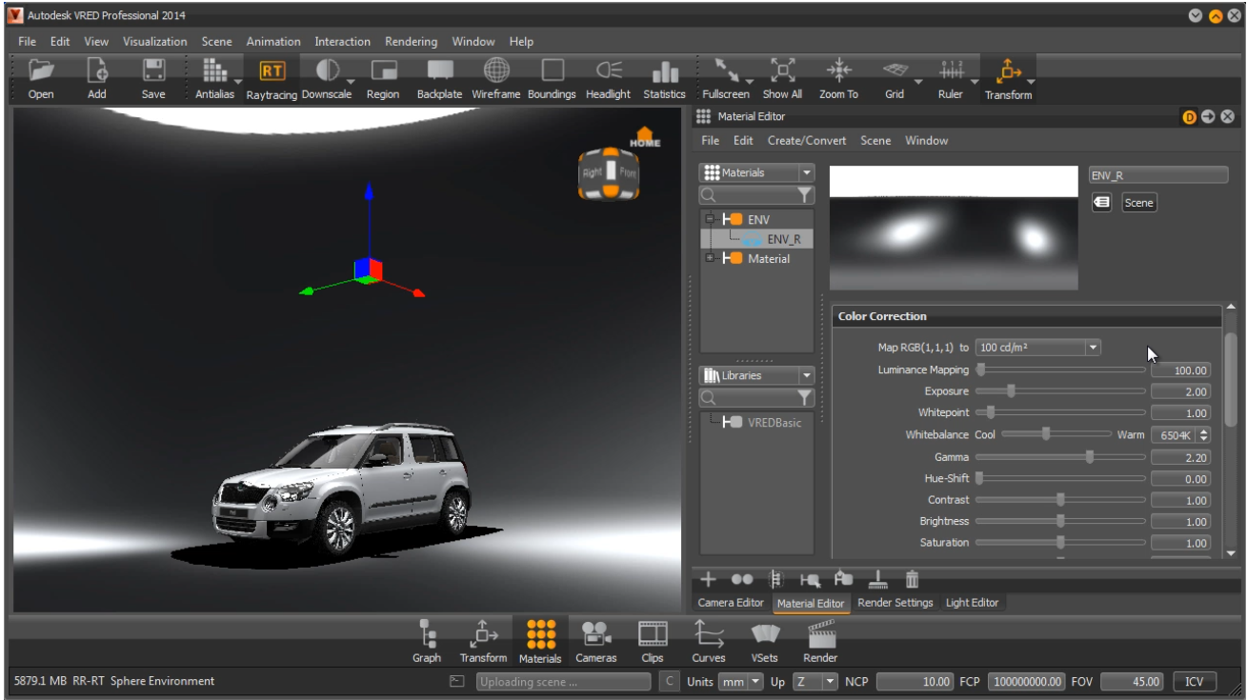This screenshot has width=1247, height=700.
Task: Click the broom cleanup icon in Material Editor
Action: pyautogui.click(x=877, y=579)
